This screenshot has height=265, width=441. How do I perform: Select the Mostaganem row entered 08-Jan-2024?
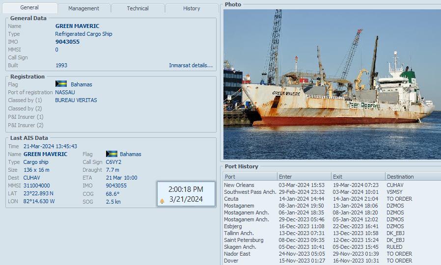point(332,206)
